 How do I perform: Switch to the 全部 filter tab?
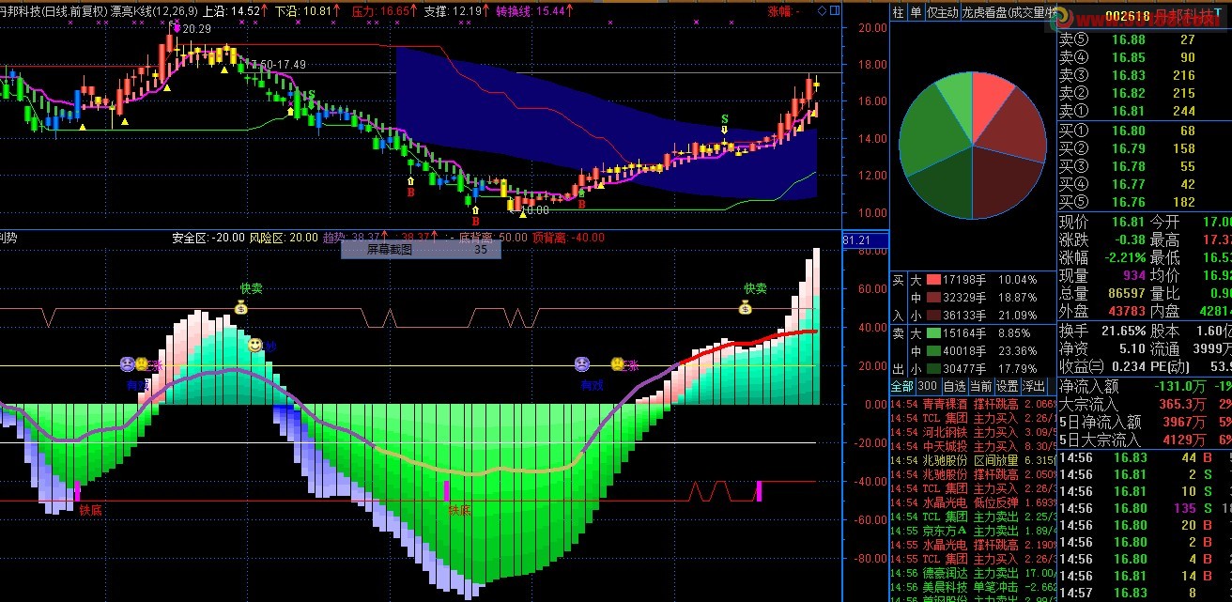coord(902,385)
